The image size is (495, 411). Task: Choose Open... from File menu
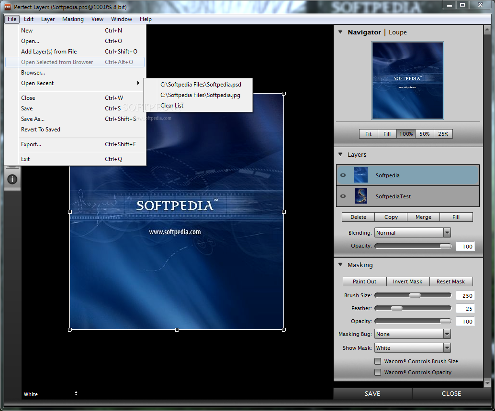[75, 41]
